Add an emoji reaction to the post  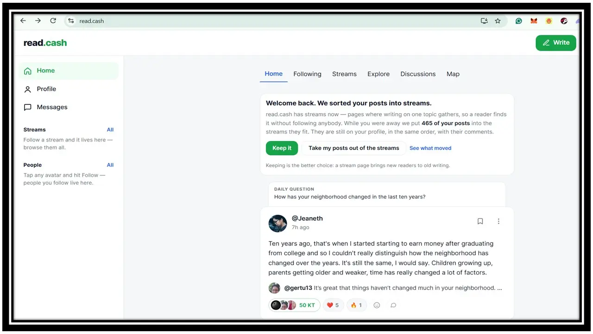tap(377, 305)
